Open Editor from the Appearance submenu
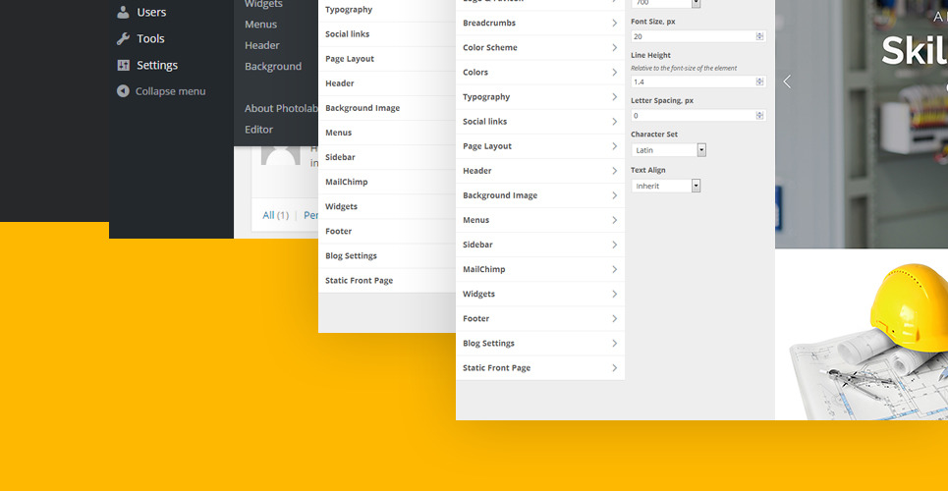The height and width of the screenshot is (491, 948). tap(259, 130)
